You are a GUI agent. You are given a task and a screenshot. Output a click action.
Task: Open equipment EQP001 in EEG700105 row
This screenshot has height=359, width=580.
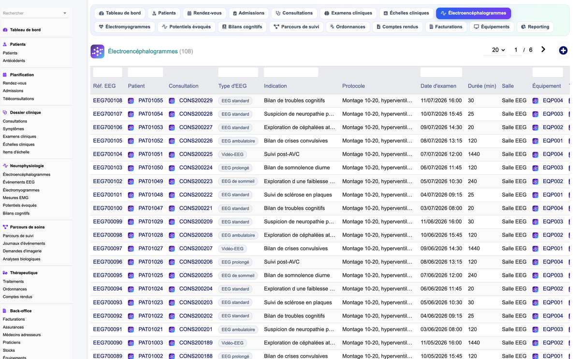(553, 141)
